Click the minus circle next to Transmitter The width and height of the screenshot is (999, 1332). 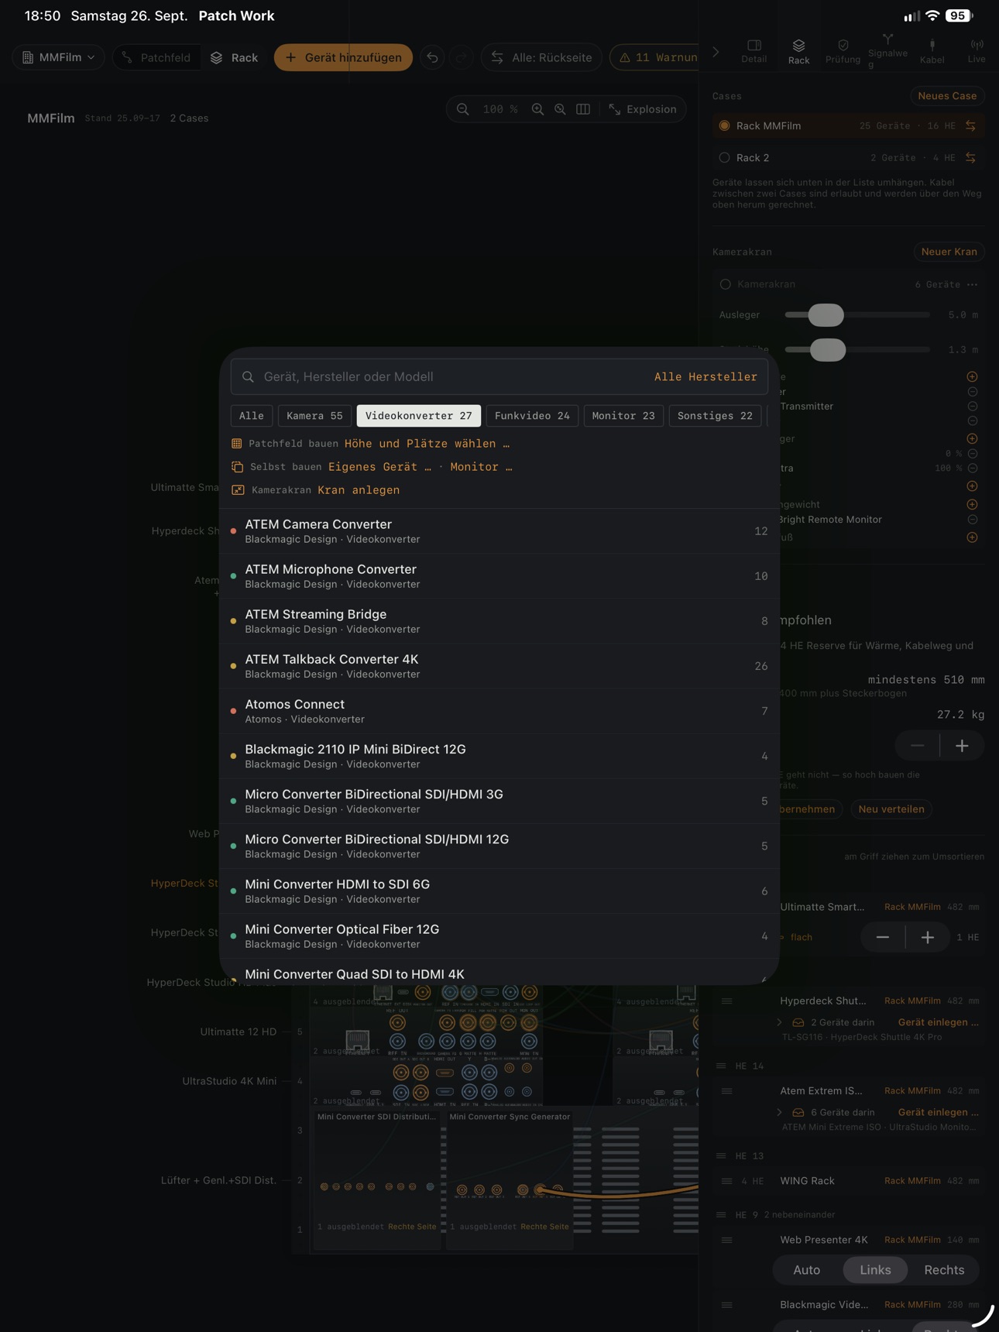(x=972, y=406)
